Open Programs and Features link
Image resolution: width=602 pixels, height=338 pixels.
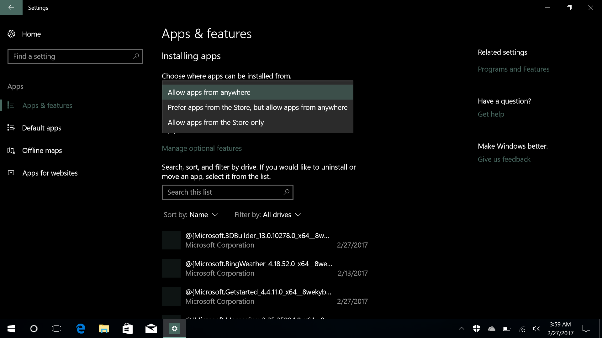[x=513, y=69]
